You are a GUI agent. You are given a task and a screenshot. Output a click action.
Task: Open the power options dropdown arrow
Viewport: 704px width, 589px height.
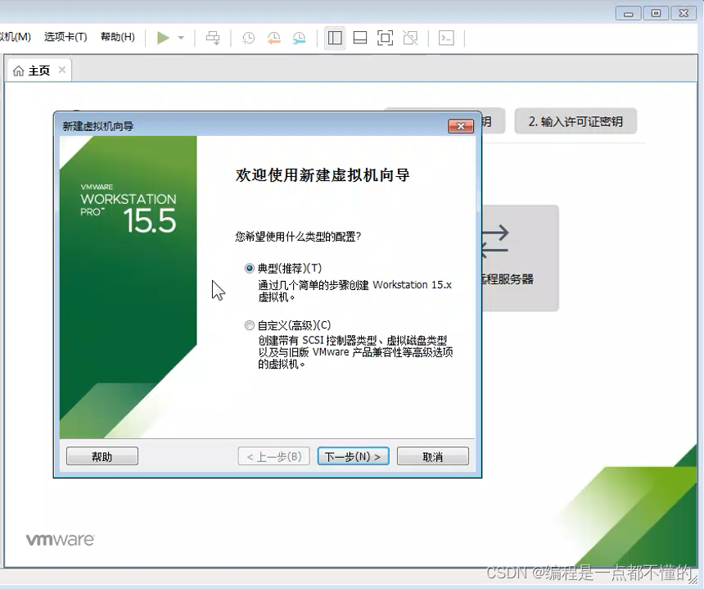coord(181,38)
